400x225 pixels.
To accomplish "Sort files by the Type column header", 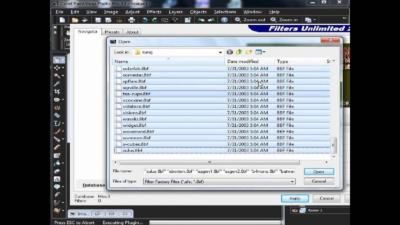I will [x=299, y=62].
